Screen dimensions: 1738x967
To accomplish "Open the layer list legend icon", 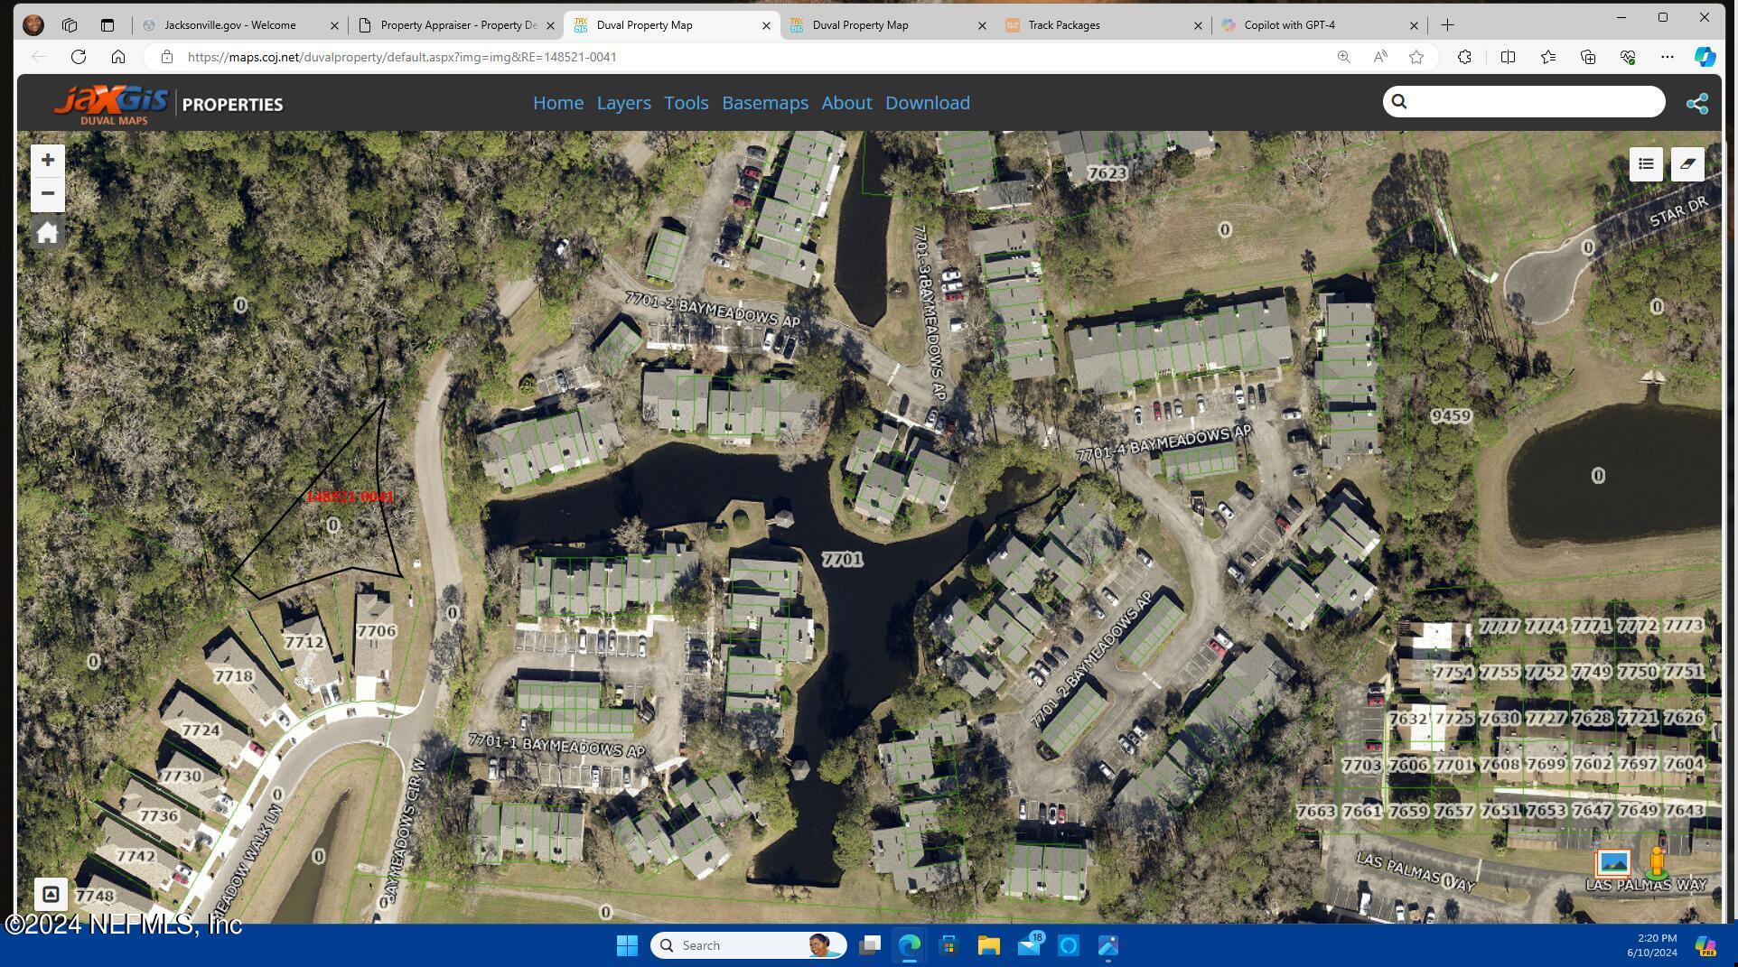I will coord(1646,164).
